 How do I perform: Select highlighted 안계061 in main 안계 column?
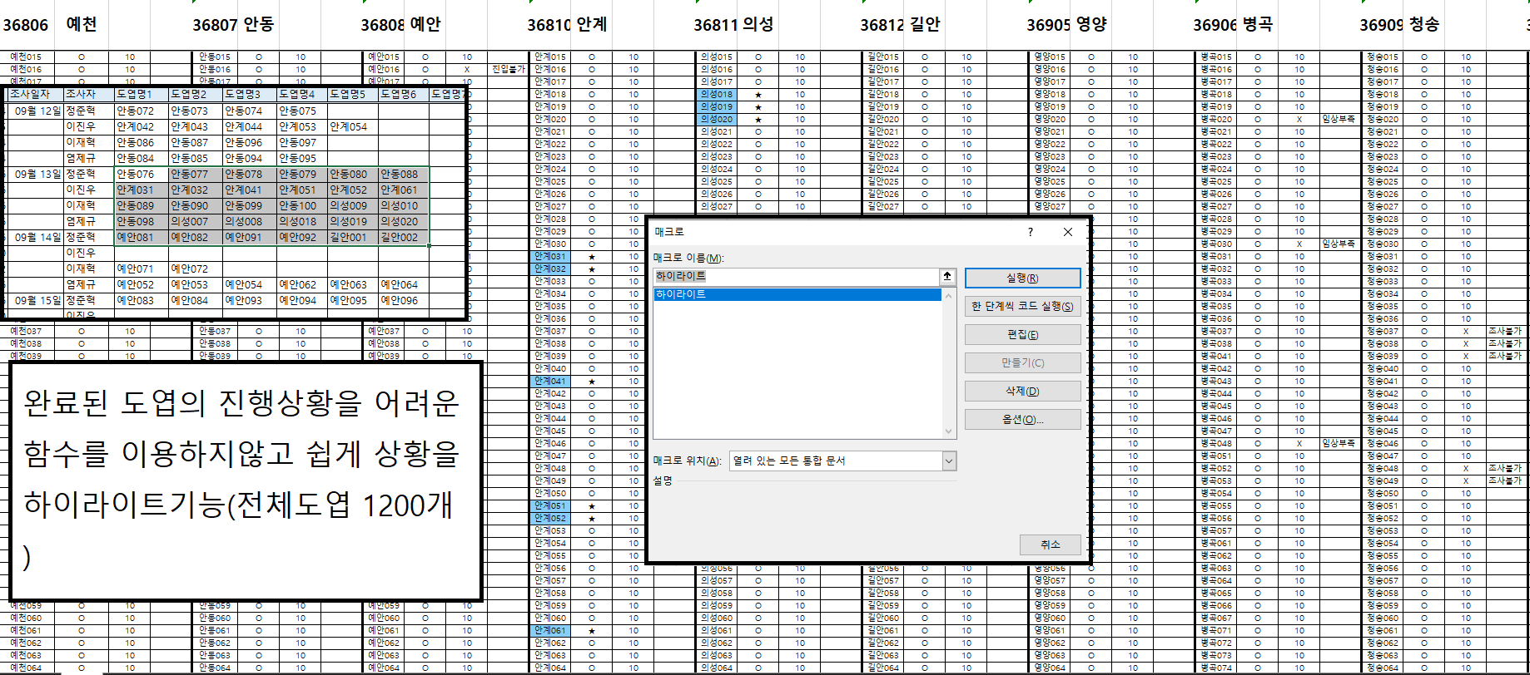[550, 631]
